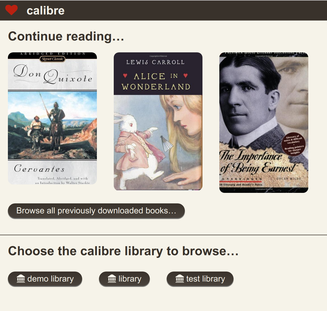
Task: Click the bank icon on test library
Action: (x=180, y=279)
